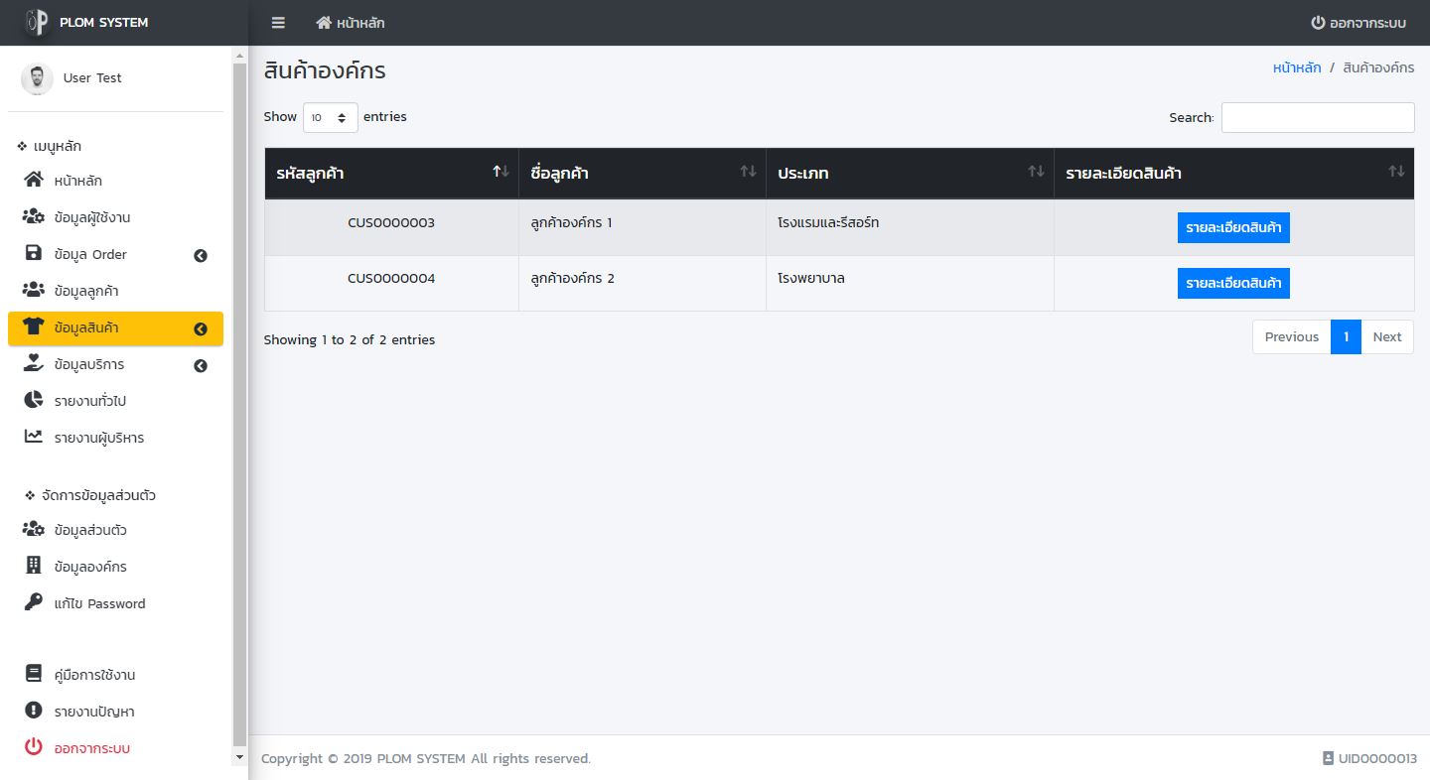Click the power icon for ออกจากระบบ at top right
1430x780 pixels.
pyautogui.click(x=1318, y=23)
